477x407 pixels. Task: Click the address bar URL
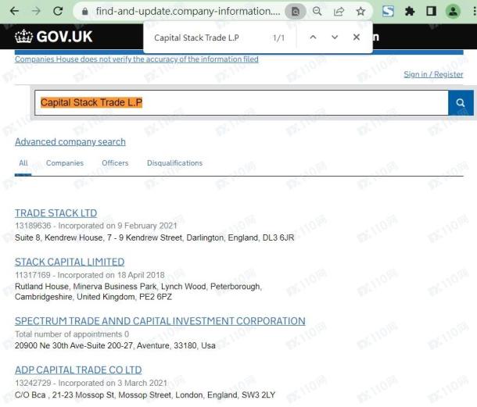point(188,11)
